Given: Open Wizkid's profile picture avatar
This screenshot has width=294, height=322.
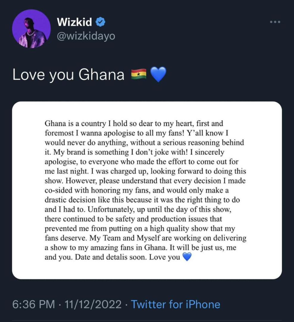Looking at the screenshot, I should click(x=31, y=29).
